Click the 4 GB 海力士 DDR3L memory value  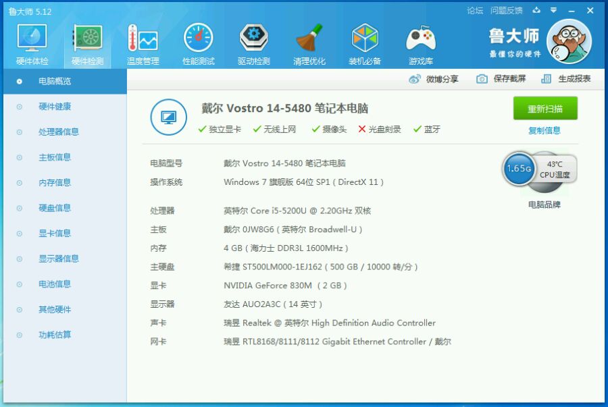coord(286,248)
